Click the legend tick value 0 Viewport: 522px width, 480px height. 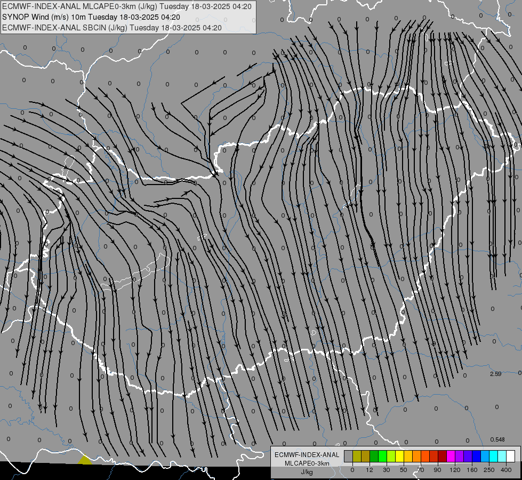click(x=352, y=470)
